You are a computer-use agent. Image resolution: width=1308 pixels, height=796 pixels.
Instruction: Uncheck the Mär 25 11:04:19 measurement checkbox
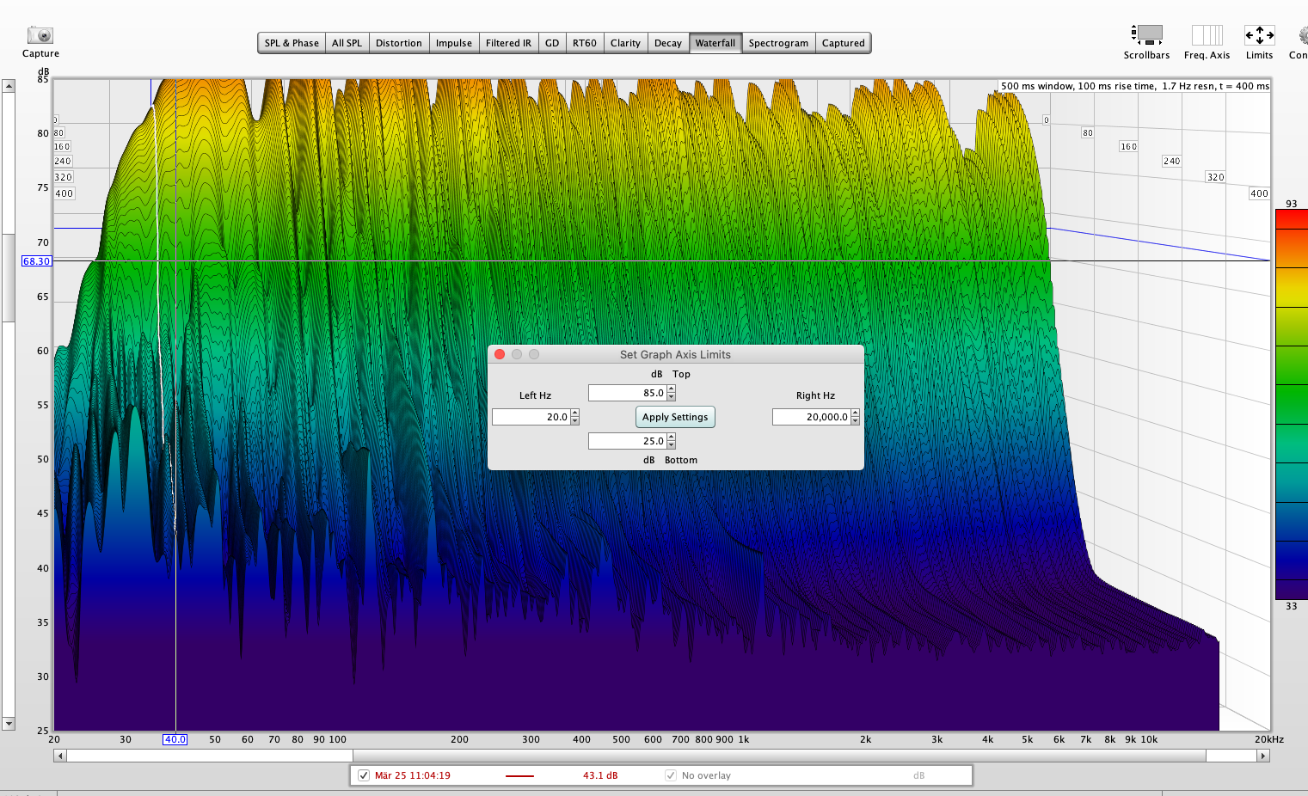tap(364, 775)
